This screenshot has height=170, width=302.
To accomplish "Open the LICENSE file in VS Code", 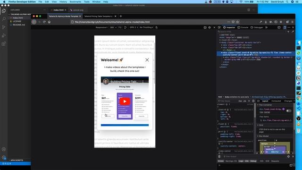I will [17, 21].
